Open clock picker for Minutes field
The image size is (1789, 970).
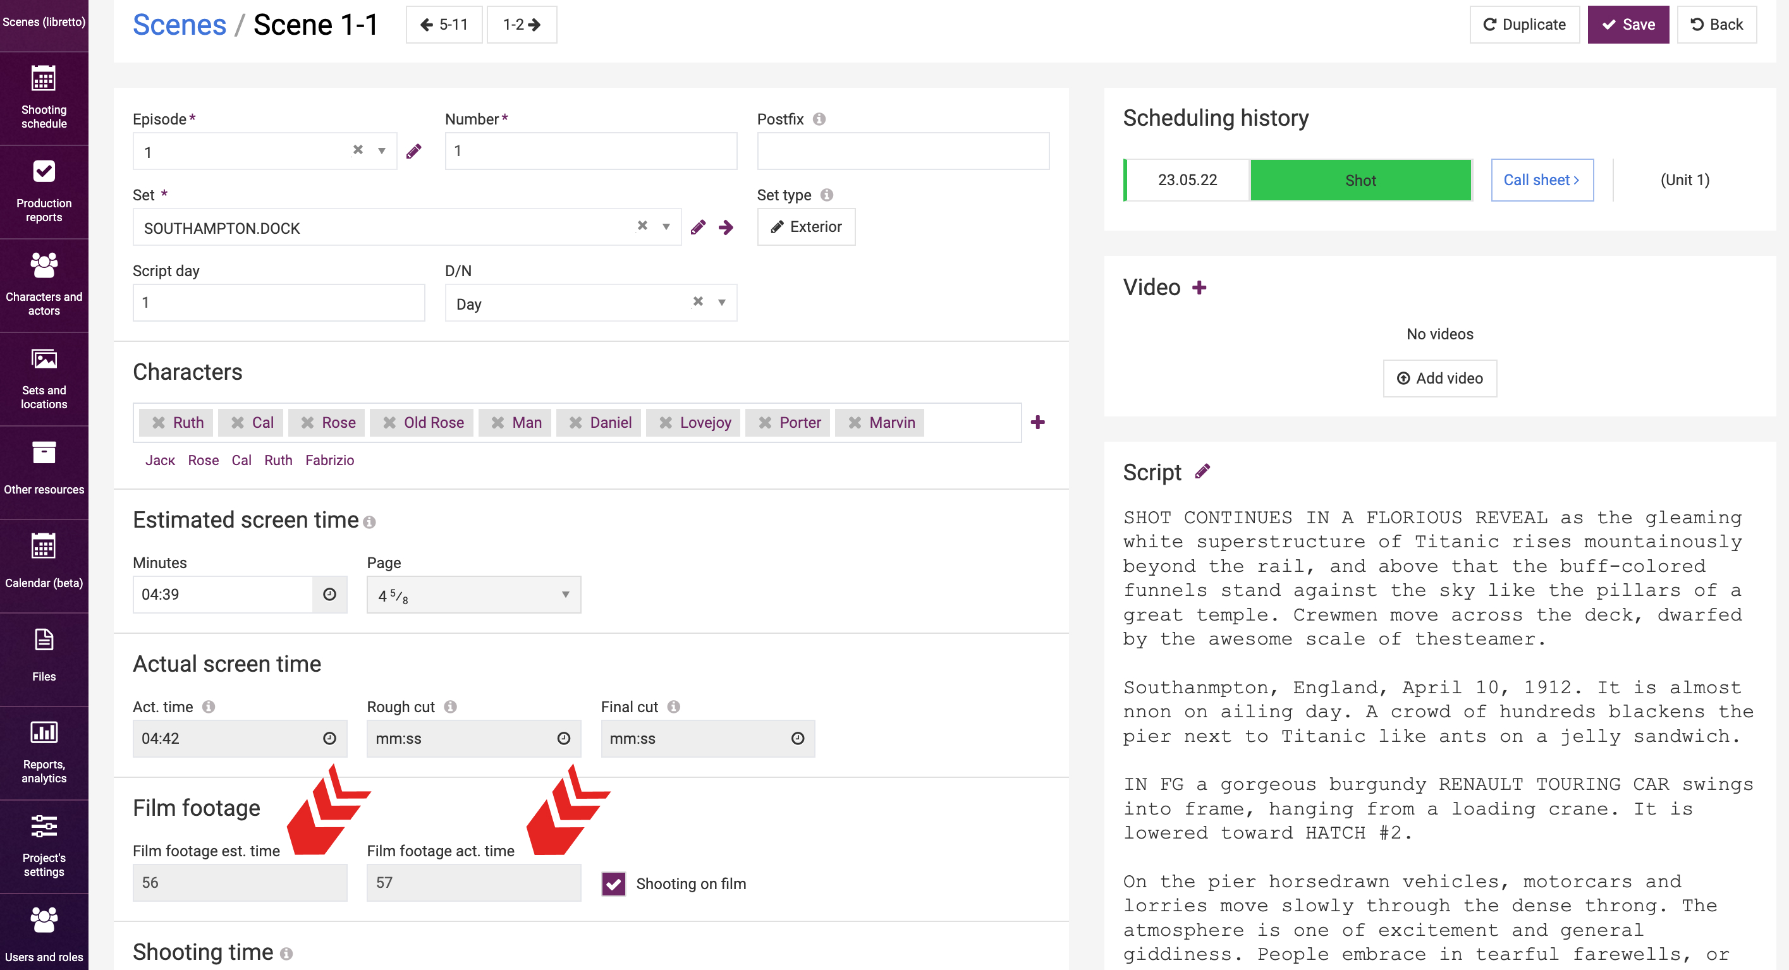point(329,595)
